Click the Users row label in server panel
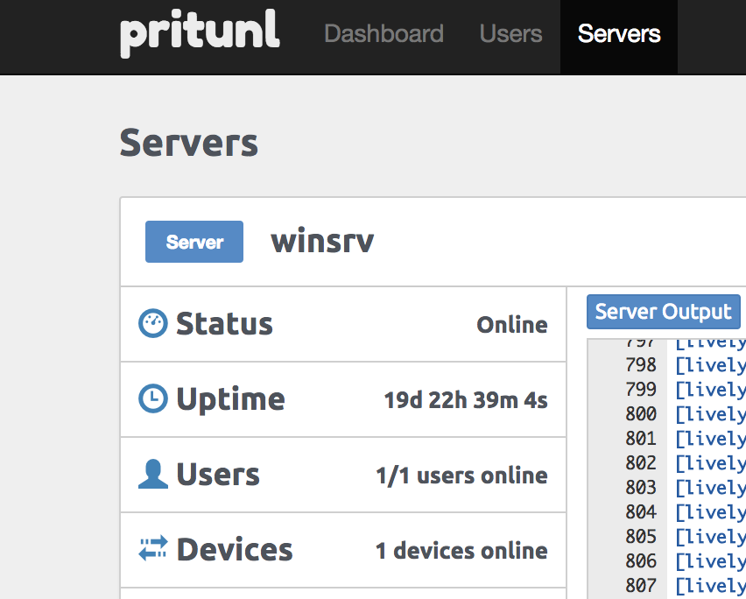Viewport: 746px width, 599px height. pyautogui.click(x=218, y=475)
